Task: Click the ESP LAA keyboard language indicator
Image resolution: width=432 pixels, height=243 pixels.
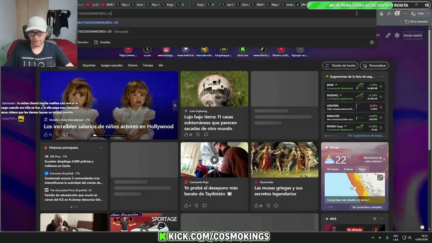Action: coord(396,238)
